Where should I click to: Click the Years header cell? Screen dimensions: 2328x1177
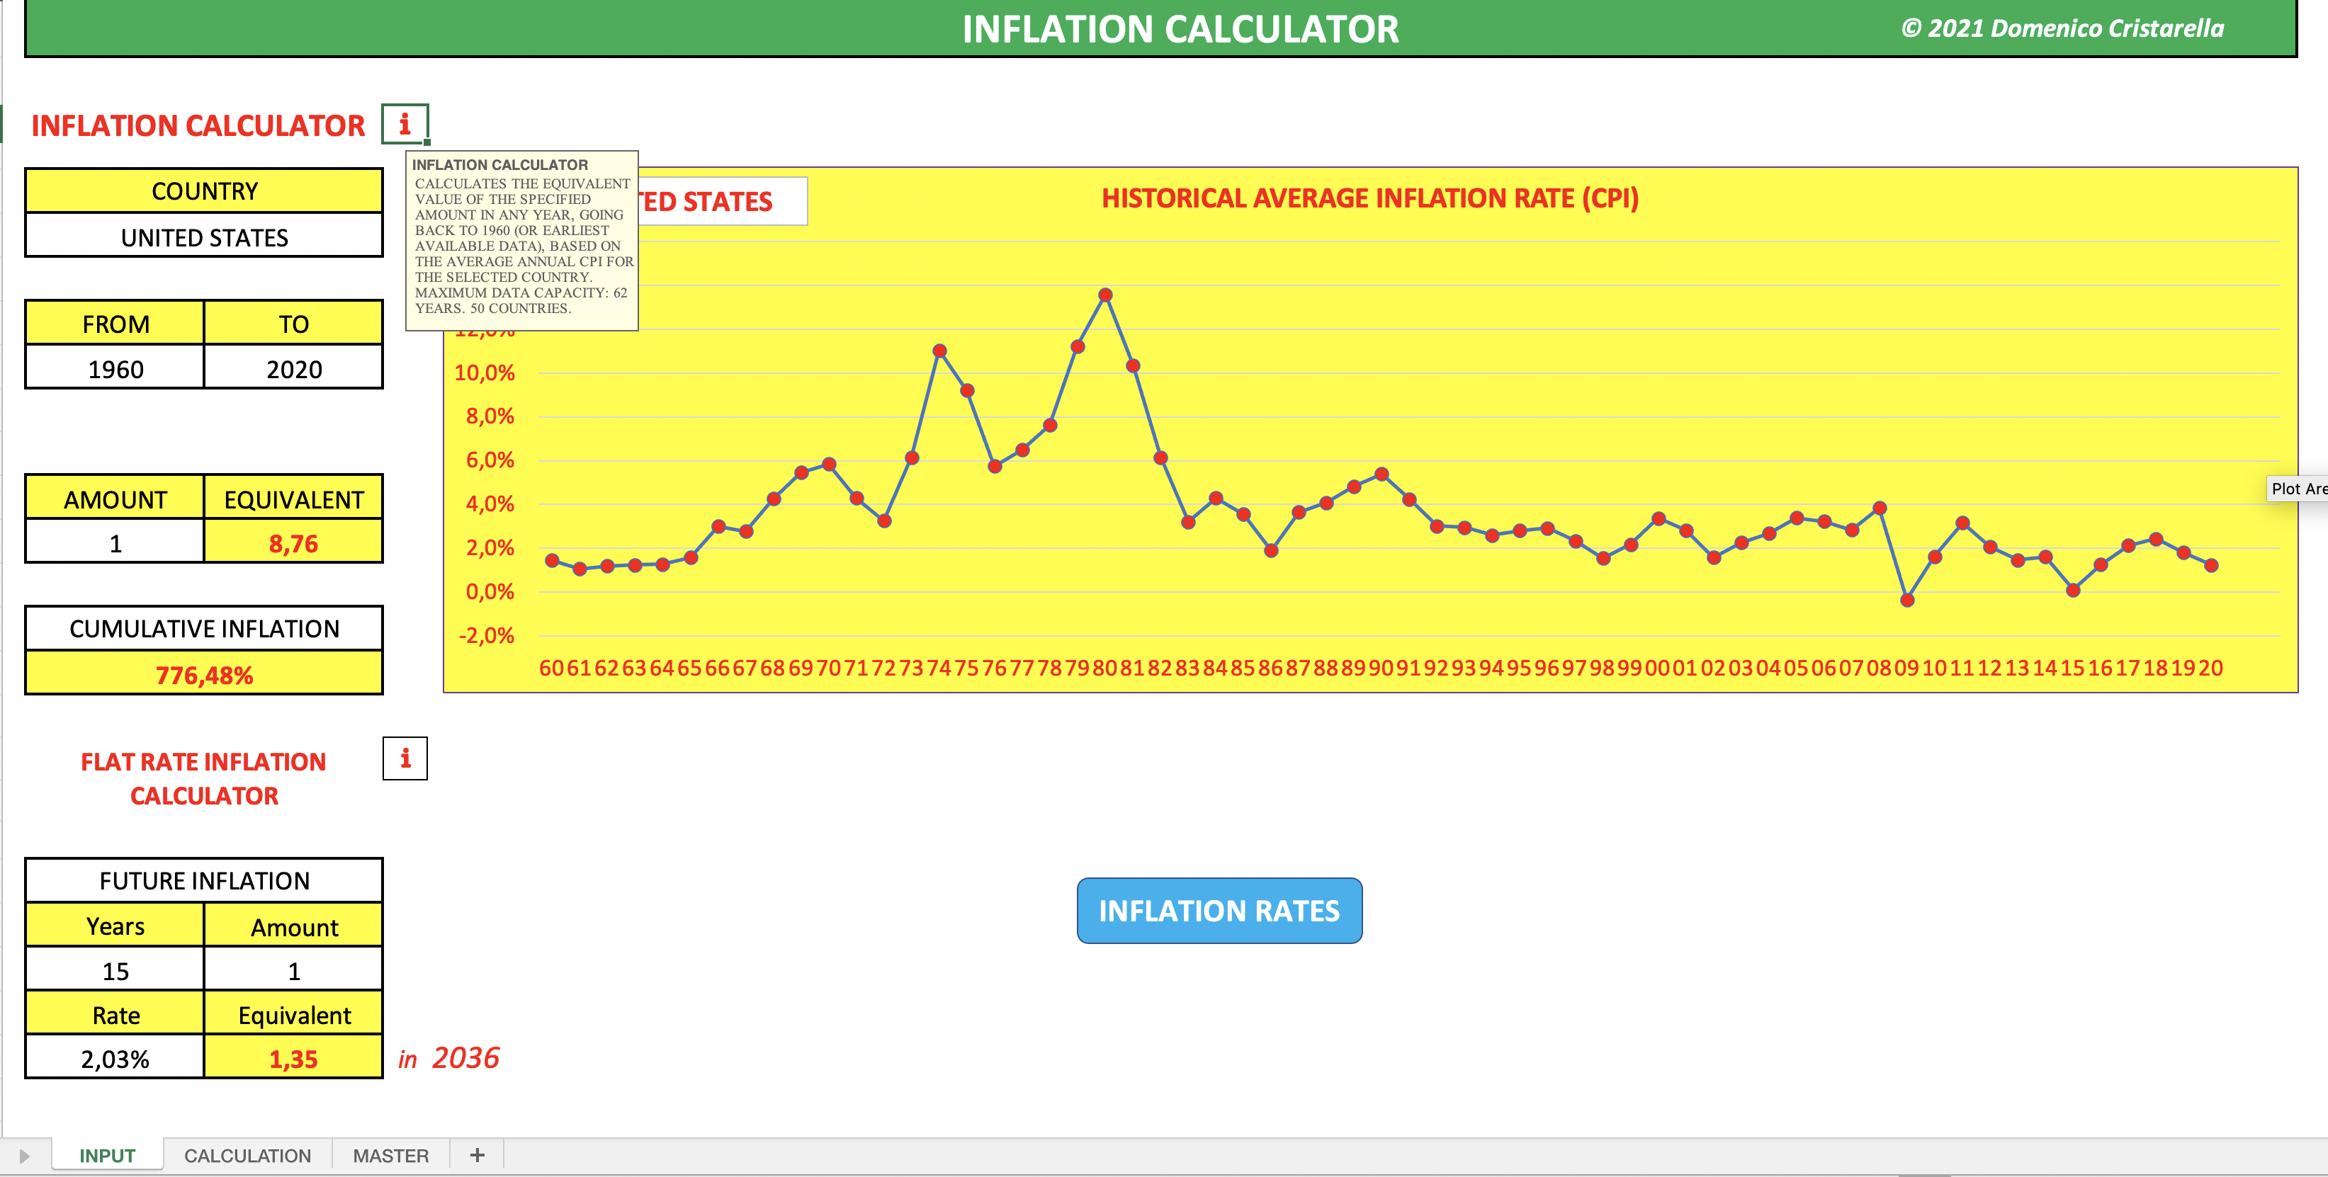[115, 926]
